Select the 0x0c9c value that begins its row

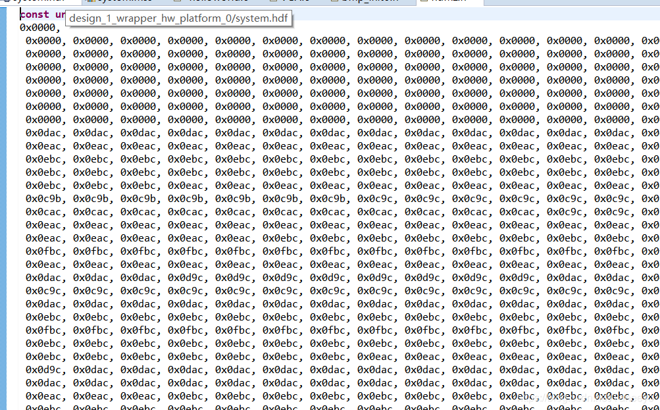pos(43,291)
